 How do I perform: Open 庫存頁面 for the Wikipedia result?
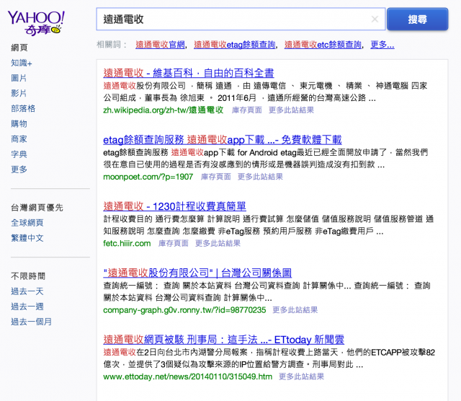click(x=246, y=110)
